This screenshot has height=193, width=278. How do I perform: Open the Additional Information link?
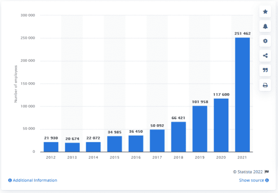[x=33, y=180]
